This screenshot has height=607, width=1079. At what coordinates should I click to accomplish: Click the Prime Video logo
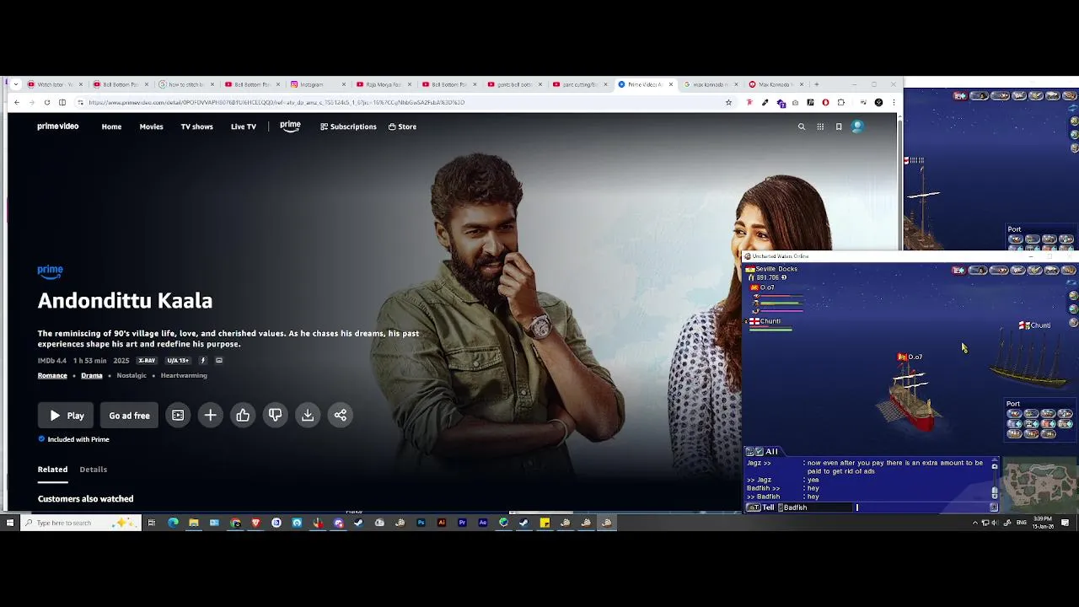(57, 126)
